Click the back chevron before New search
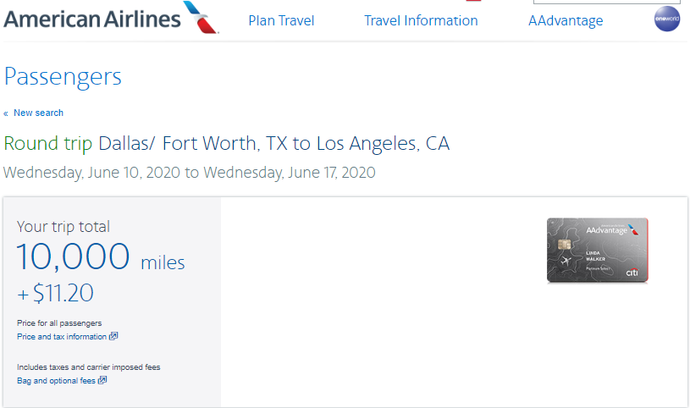 7,113
